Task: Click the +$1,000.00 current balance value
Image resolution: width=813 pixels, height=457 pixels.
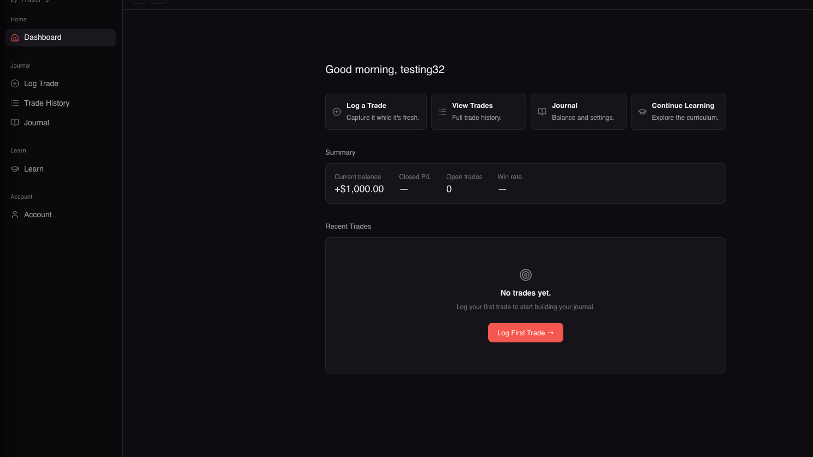Action: tap(359, 189)
